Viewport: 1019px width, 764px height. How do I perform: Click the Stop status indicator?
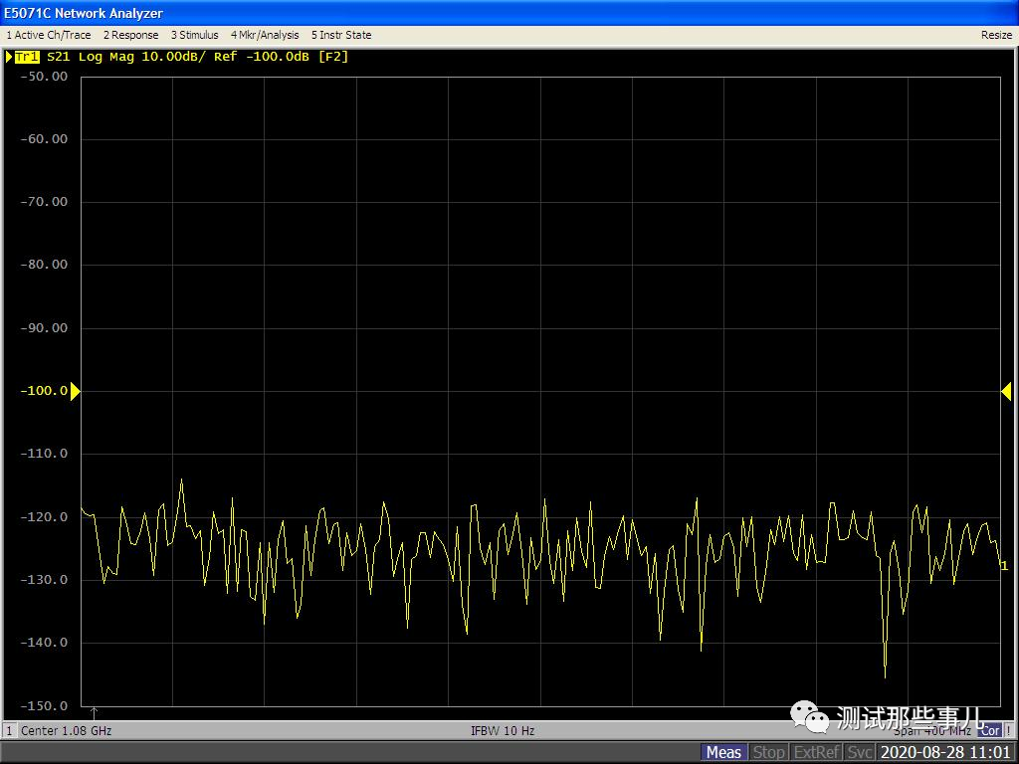(768, 752)
